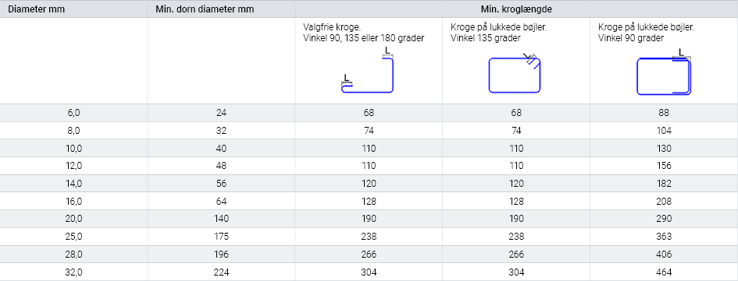
Task: Select the 6,0 diameter row cell
Action: pyautogui.click(x=74, y=113)
